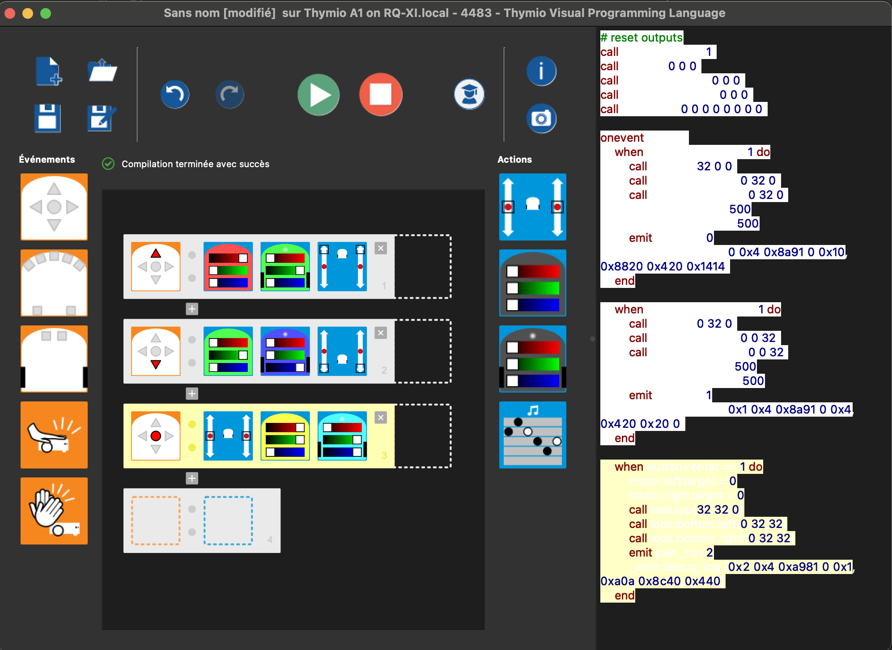
Task: Switch to advanced mode with the graduation cap icon
Action: point(469,94)
